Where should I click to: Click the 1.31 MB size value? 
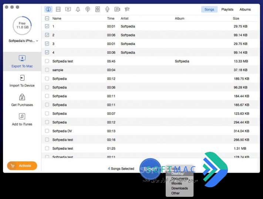pyautogui.click(x=240, y=149)
